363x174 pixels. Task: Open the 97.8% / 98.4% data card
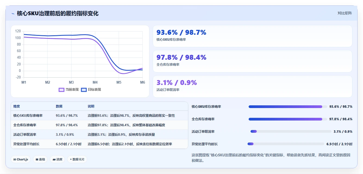252,61
